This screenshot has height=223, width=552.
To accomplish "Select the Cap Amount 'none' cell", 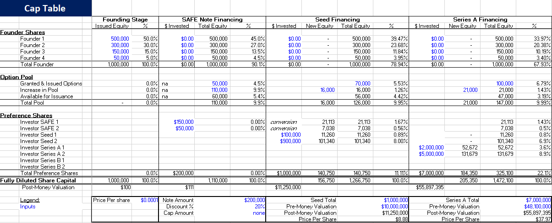I will coord(259,213).
